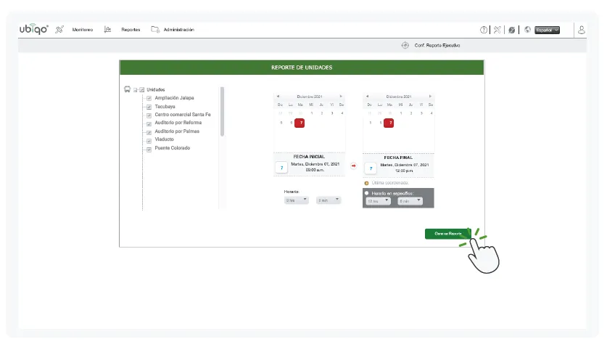
Task: Click the chart icon beside Reportes
Action: pos(107,30)
